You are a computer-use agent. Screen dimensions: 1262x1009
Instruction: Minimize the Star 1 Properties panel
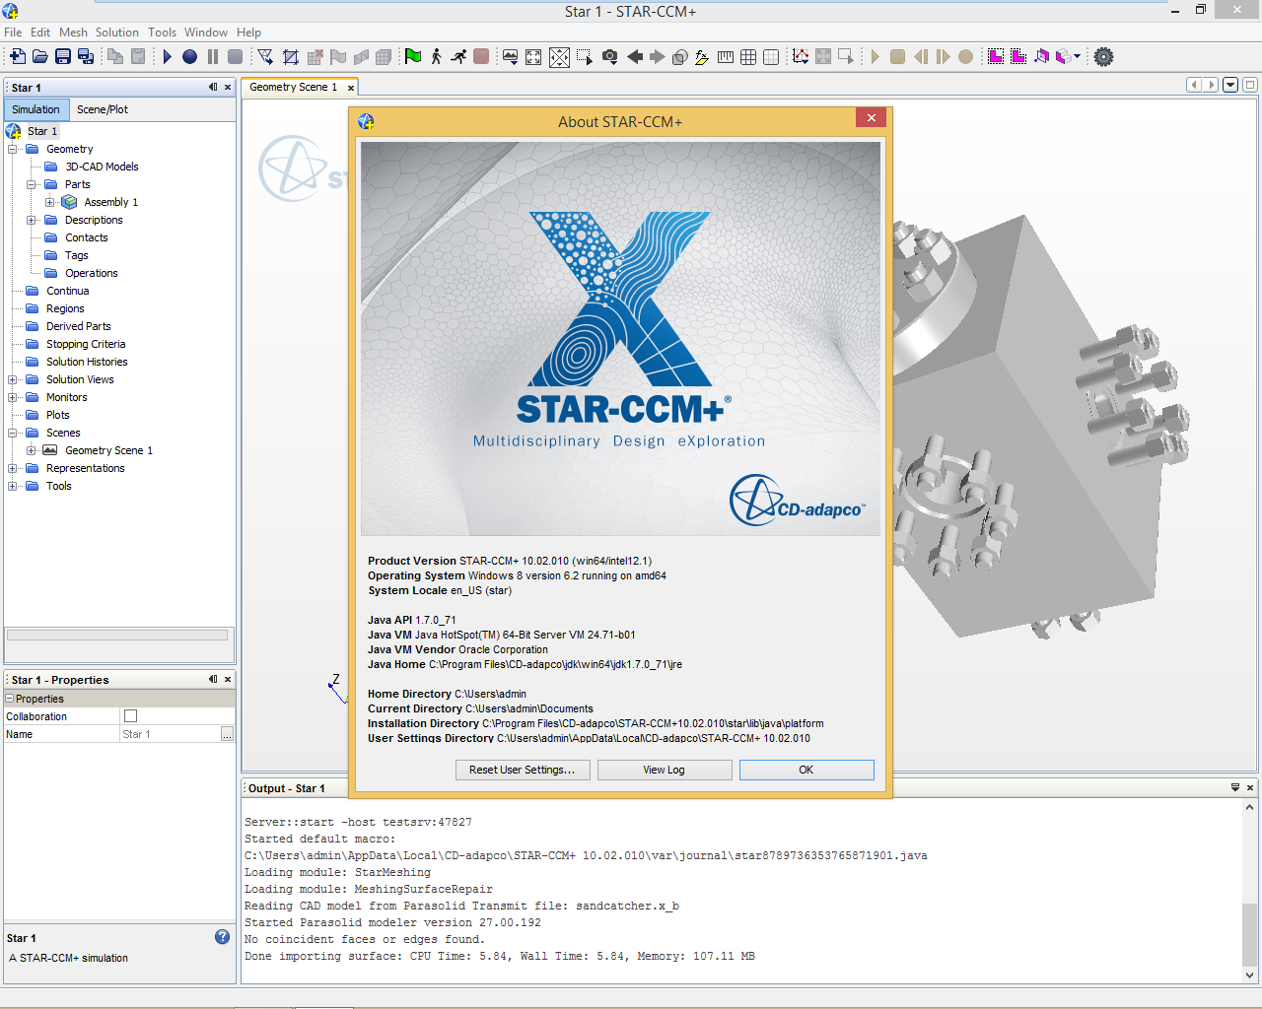click(213, 679)
